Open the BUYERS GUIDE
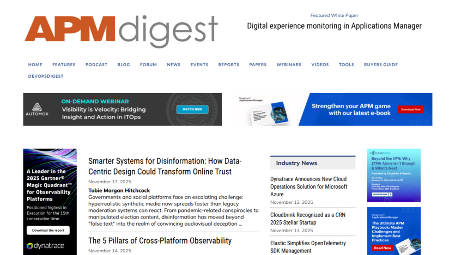 [x=381, y=65]
